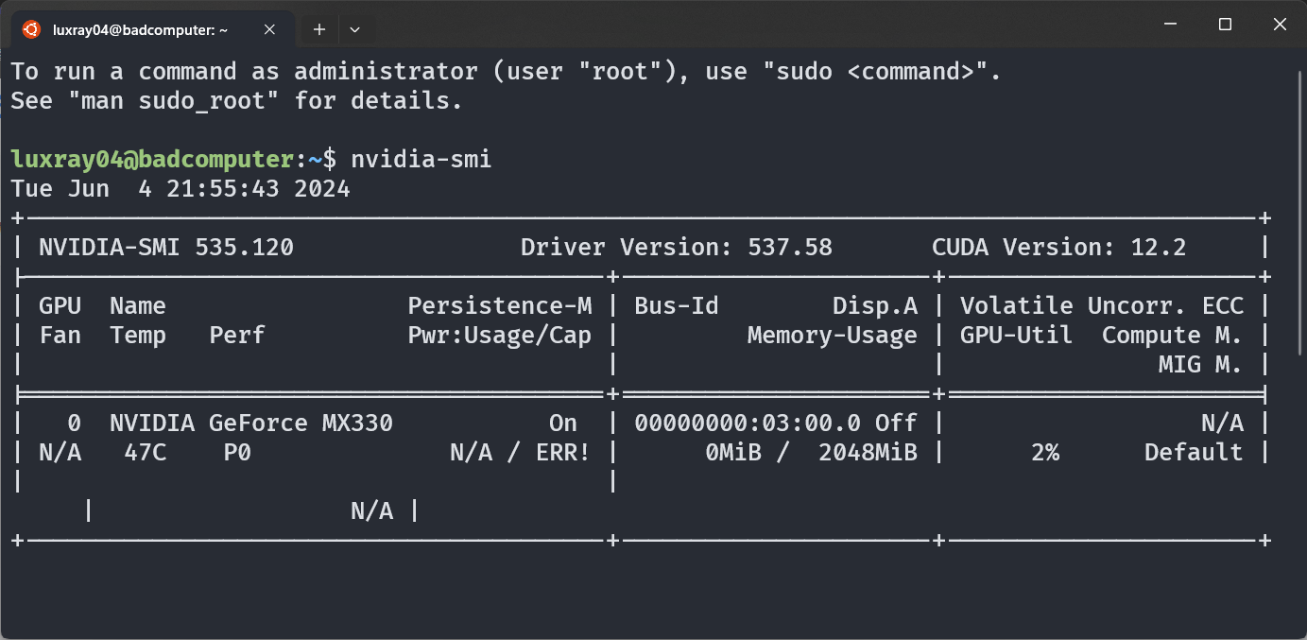Click the NVIDIA-SMI 535.120 version text
Image resolution: width=1307 pixels, height=640 pixels.
coord(166,248)
